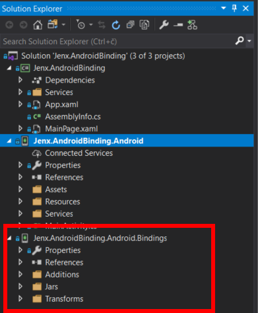Expand Services folder in Jenx.AndroidBinding
This screenshot has width=258, height=313.
[x=20, y=92]
